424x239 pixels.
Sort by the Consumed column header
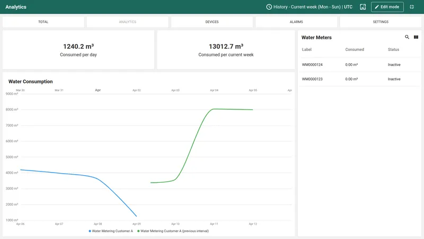click(x=355, y=49)
